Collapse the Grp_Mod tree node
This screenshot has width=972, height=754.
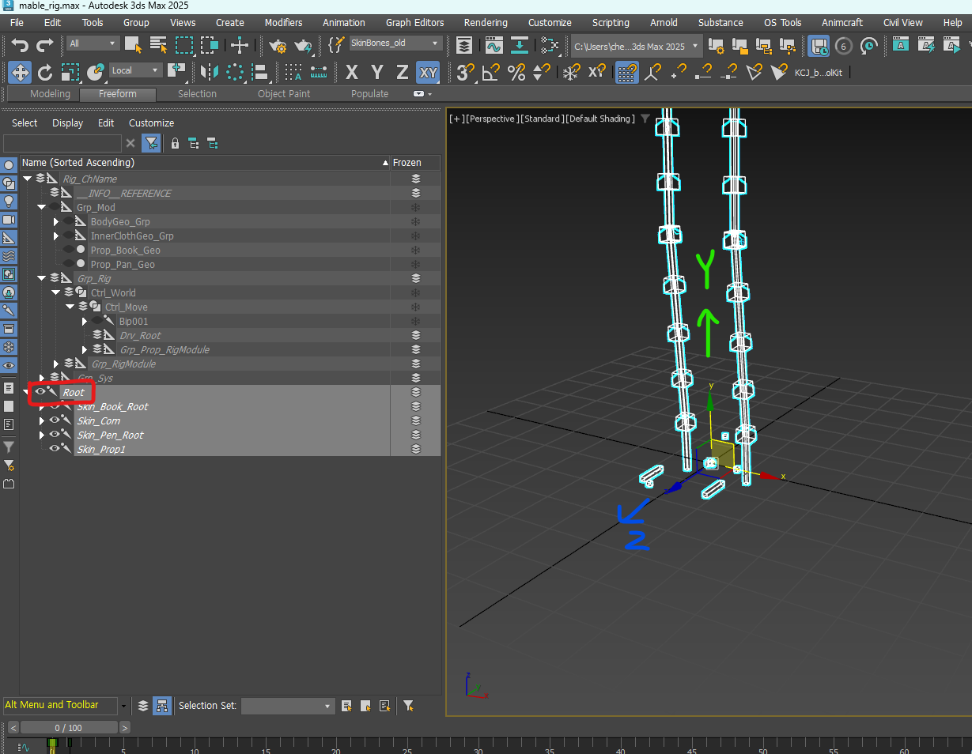[42, 207]
